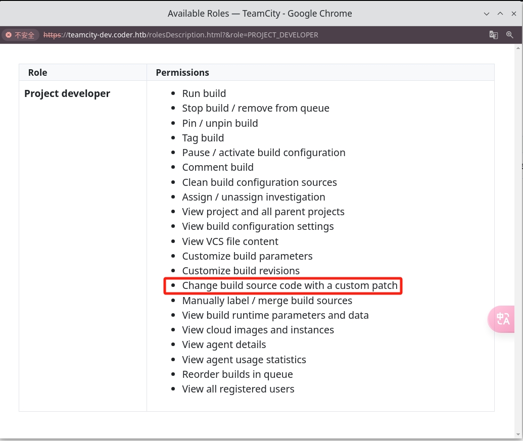Click 'View all registered users'
Screen dimensions: 523x441
pyautogui.click(x=238, y=389)
